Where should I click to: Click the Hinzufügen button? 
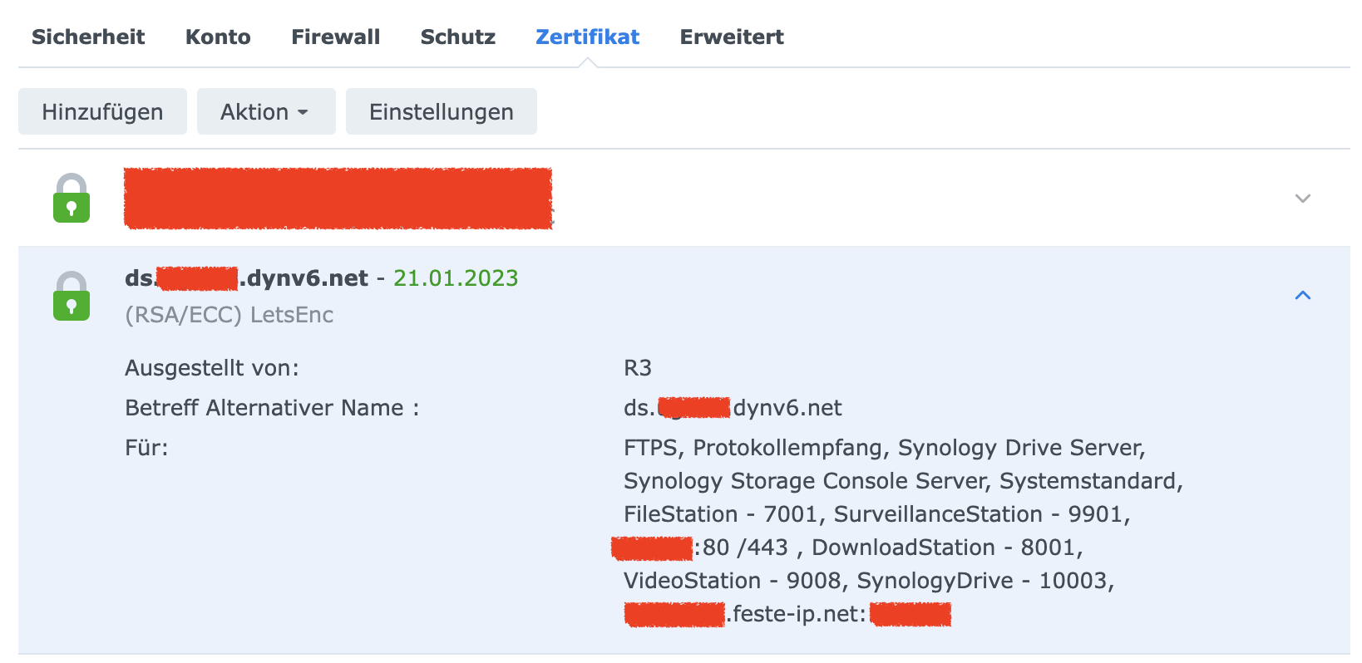tap(102, 111)
